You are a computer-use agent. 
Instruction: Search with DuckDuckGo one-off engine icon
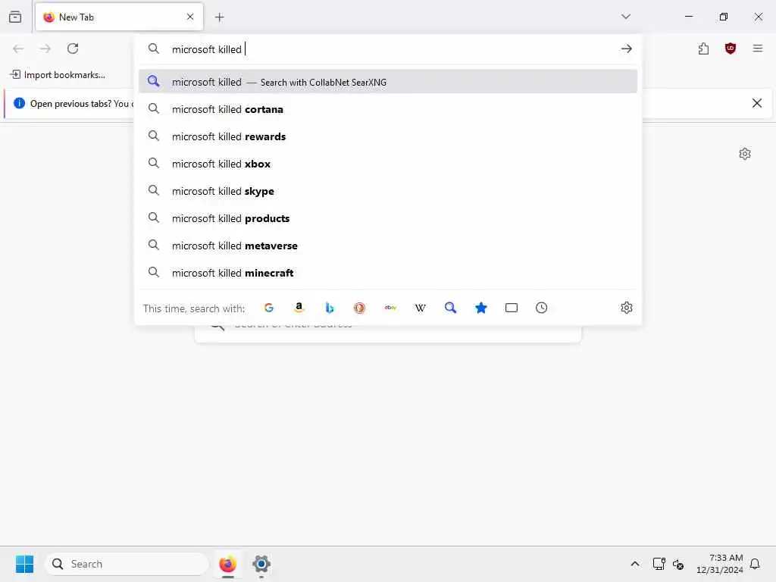[x=360, y=308]
